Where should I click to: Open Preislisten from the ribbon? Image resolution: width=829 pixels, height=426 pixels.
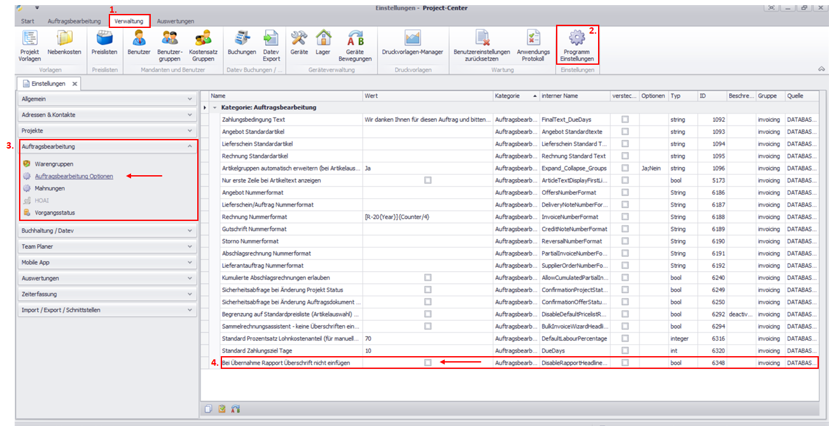[104, 39]
